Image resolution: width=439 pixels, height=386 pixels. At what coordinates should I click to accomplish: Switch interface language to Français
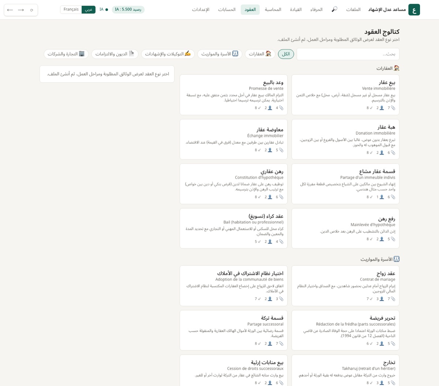click(x=71, y=10)
